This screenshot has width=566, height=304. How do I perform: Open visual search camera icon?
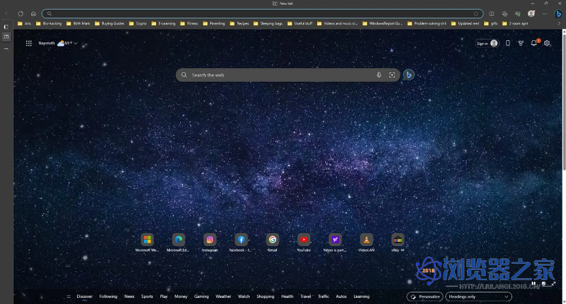coord(392,75)
